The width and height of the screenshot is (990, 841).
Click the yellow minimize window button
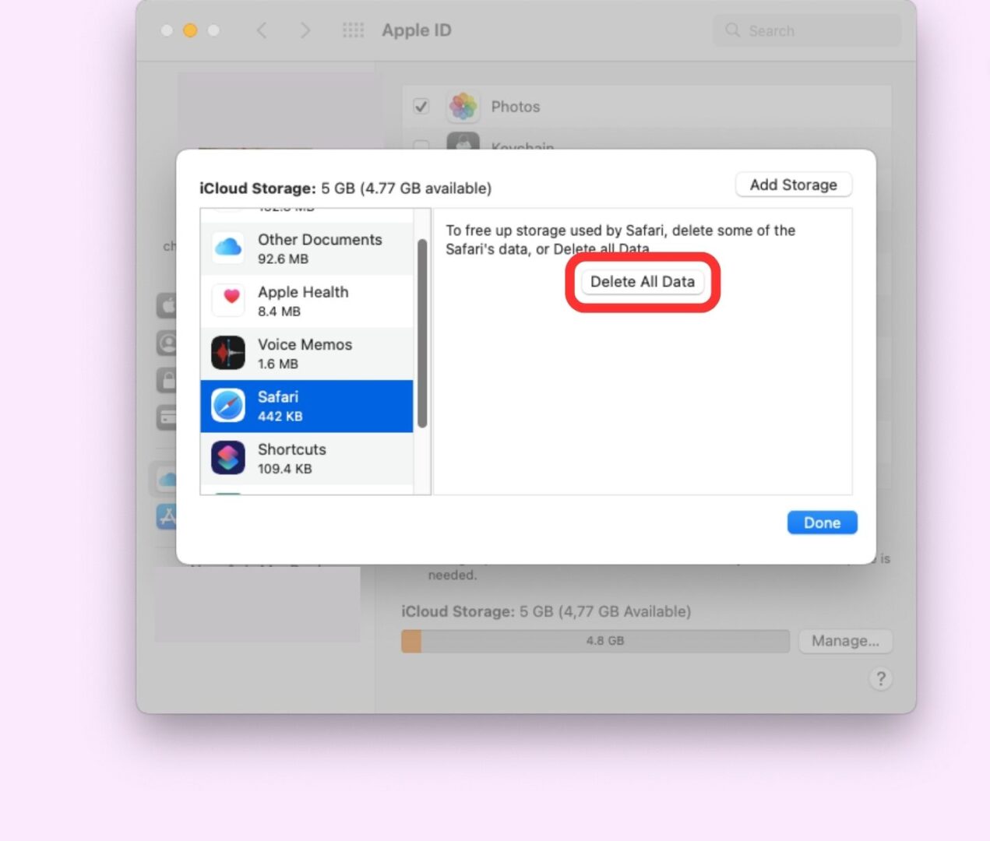tap(190, 30)
